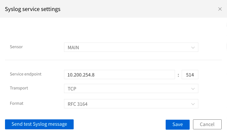This screenshot has width=227, height=134.
Task: Open the Sensor dropdown showing MAIN
Action: pos(131,48)
